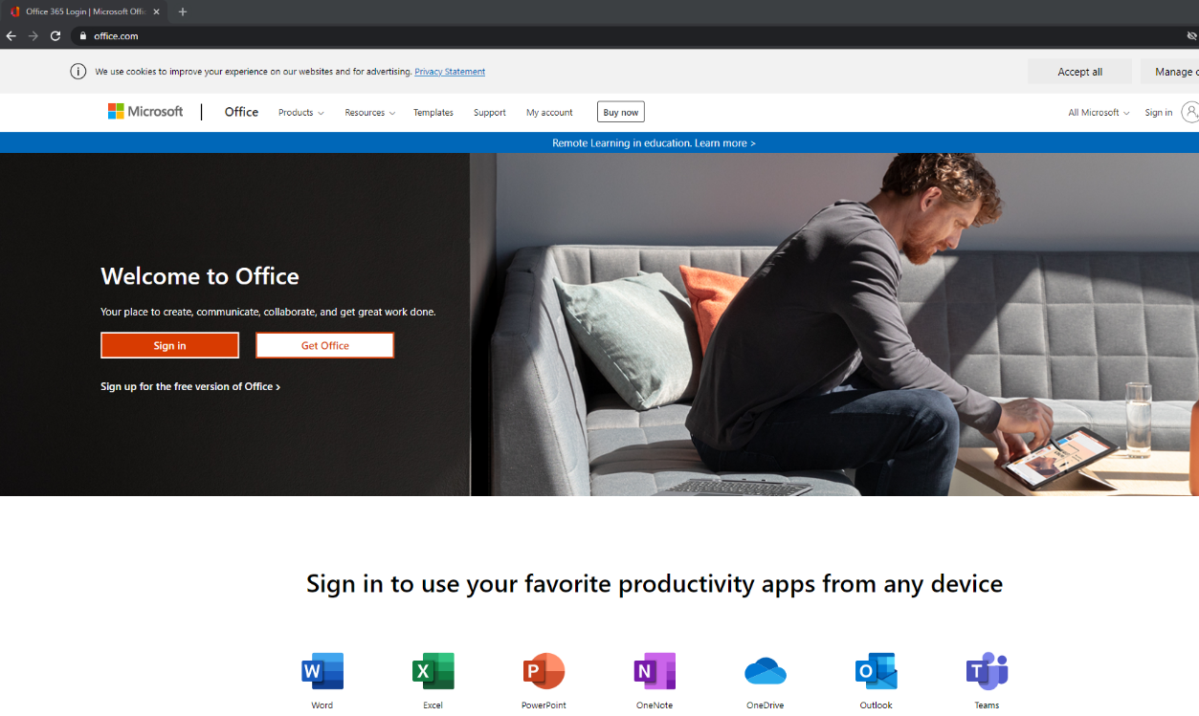Close the Office 365 Login tab
The image size is (1199, 716).
pyautogui.click(x=156, y=11)
